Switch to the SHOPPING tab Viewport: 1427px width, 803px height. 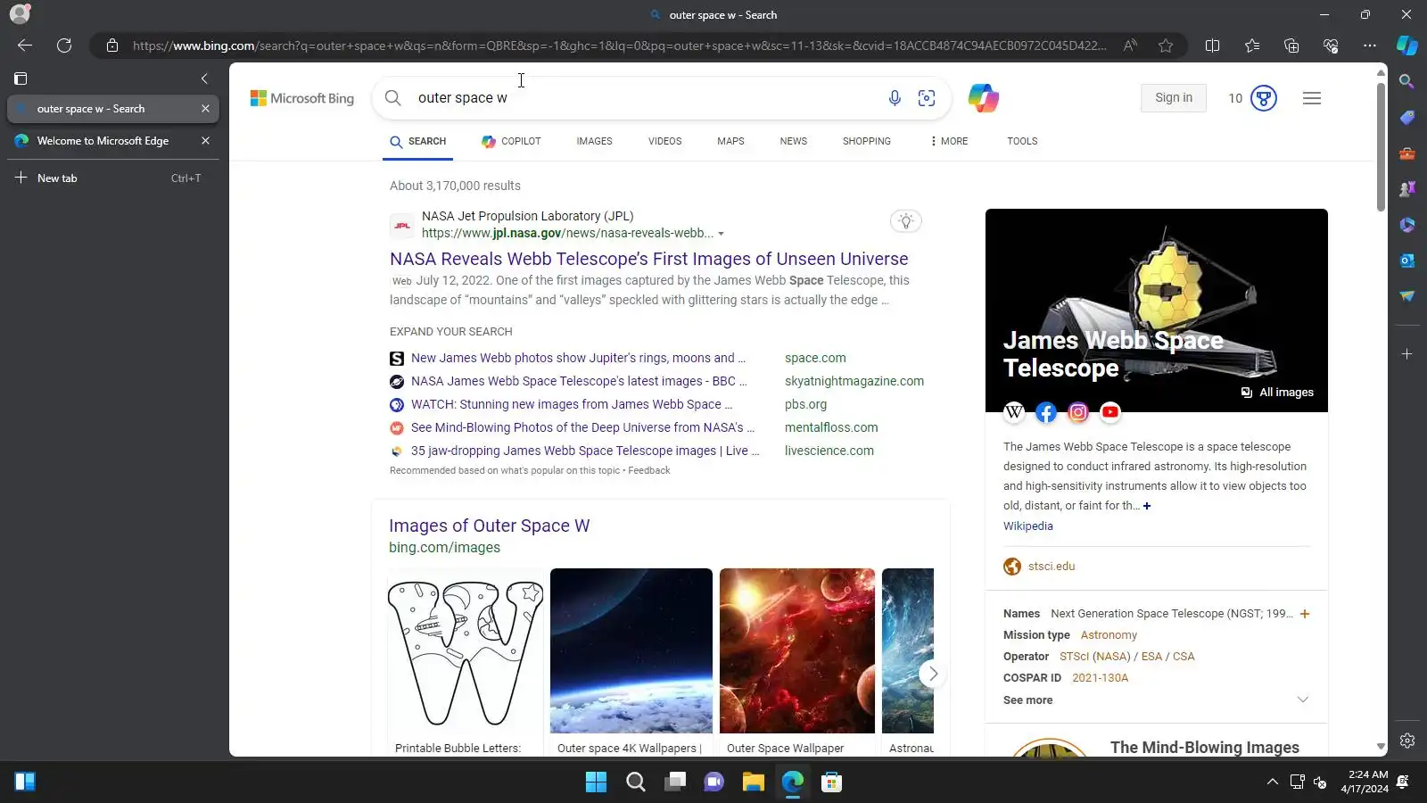866,141
